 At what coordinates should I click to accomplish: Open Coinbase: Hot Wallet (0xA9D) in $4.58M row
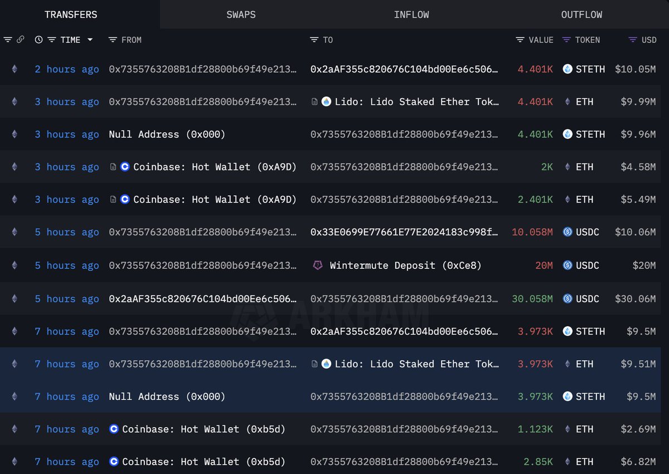pos(215,167)
